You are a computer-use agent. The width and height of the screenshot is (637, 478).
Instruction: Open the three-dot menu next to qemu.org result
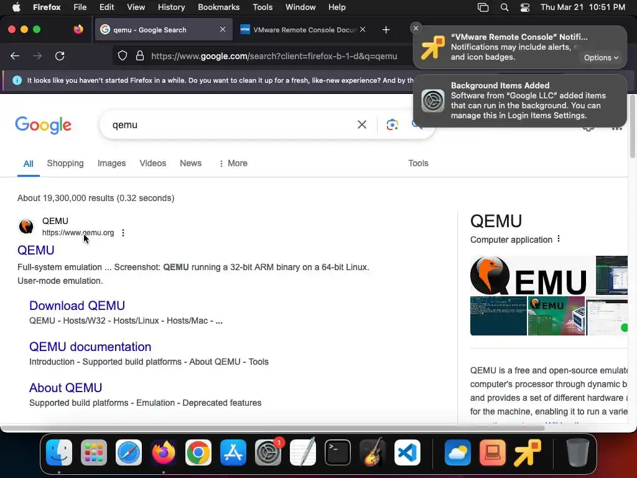[123, 233]
